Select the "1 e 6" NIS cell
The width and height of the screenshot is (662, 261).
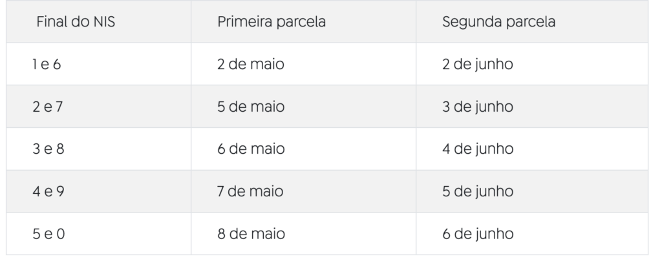point(45,64)
